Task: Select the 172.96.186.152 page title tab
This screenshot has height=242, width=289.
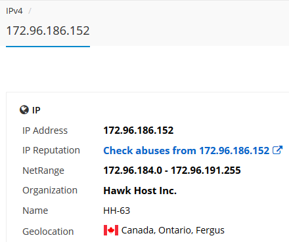Action: click(x=48, y=31)
